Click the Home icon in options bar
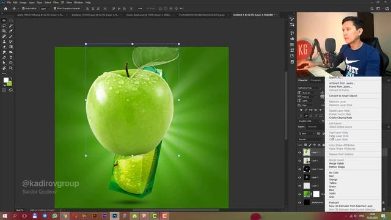Image resolution: width=391 pixels, height=220 pixels. (x=5, y=9)
